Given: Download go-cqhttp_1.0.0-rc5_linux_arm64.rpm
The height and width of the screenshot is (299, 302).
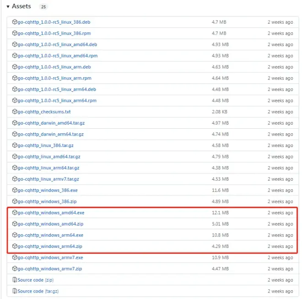Looking at the screenshot, I should pos(57,100).
